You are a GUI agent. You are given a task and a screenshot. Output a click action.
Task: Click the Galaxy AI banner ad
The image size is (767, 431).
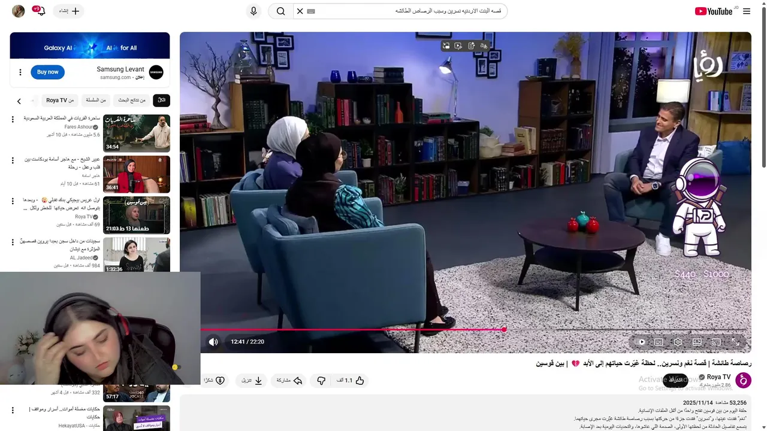coord(90,45)
